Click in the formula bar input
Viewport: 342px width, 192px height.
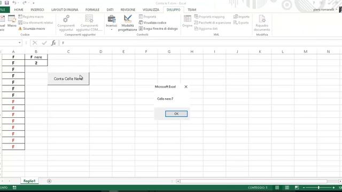(x=201, y=43)
